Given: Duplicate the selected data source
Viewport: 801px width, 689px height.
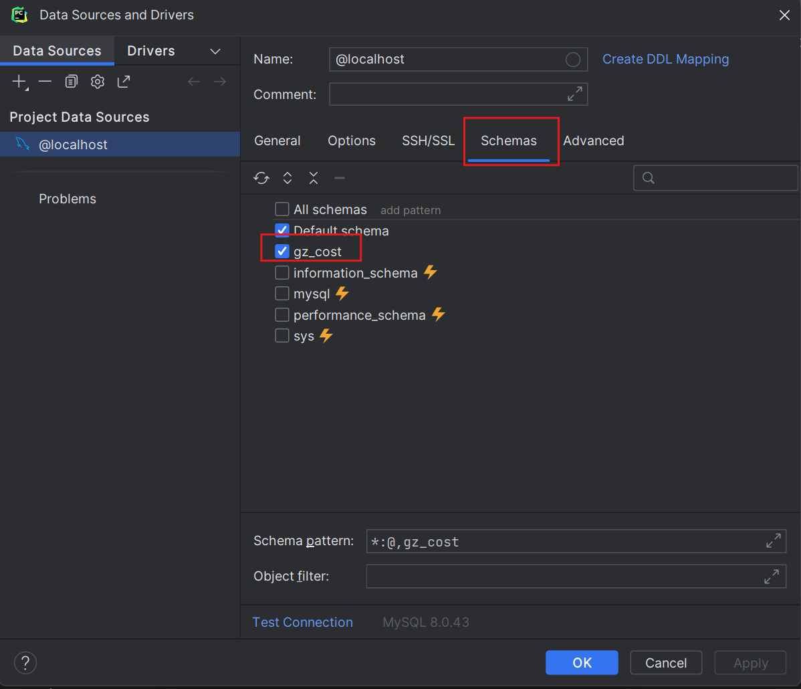Looking at the screenshot, I should click(x=71, y=82).
